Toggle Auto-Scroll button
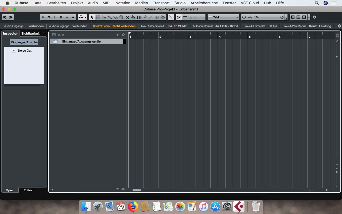 [x=81, y=17]
